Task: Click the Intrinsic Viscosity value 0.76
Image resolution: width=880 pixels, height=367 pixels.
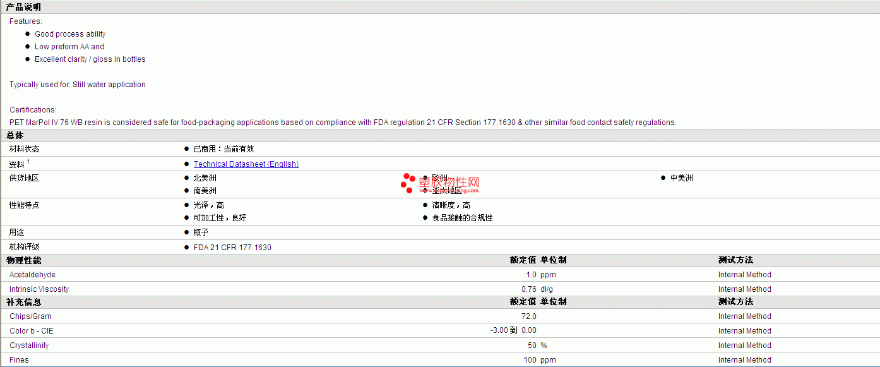Action: (529, 289)
